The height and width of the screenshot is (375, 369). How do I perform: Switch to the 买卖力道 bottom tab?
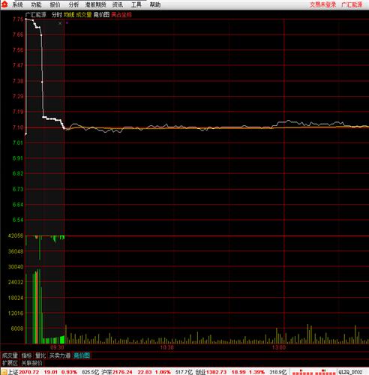click(x=60, y=355)
